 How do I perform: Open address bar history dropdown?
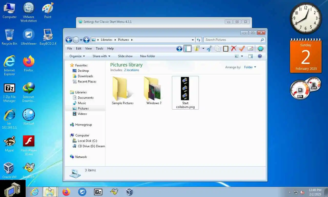pyautogui.click(x=193, y=40)
